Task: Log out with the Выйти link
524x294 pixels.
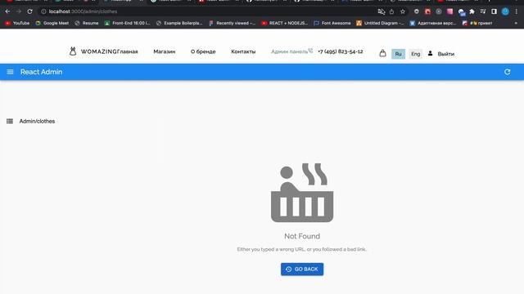Action: pos(445,54)
